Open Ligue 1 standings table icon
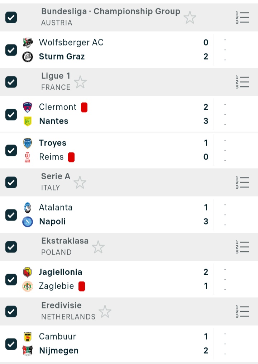 [242, 82]
